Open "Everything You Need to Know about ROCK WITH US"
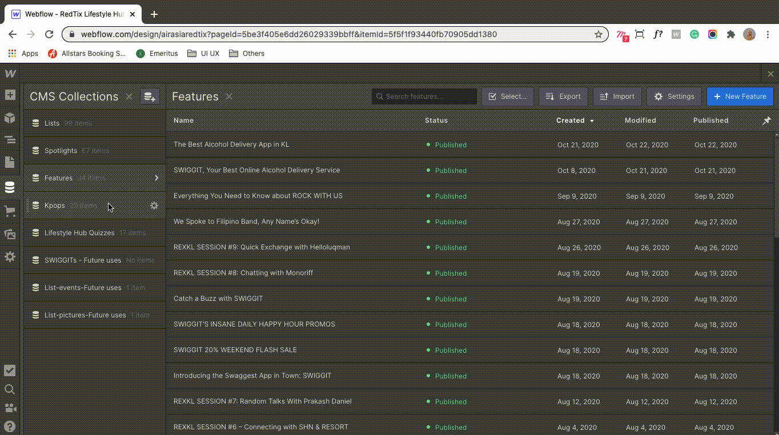The image size is (779, 435). coord(258,196)
